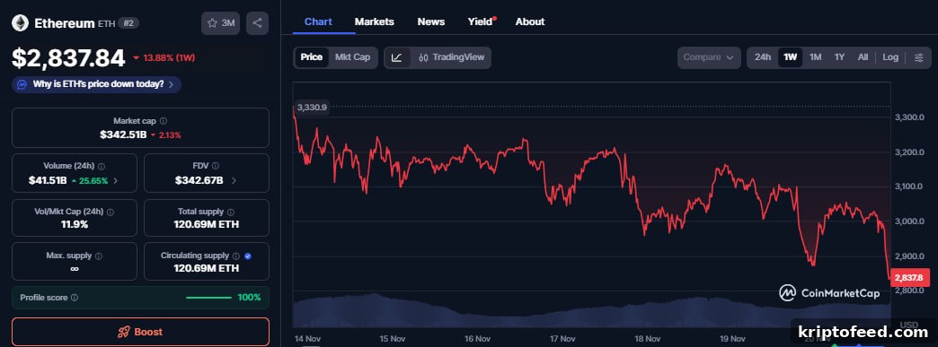Click Total supply info icon
This screenshot has width=938, height=347.
coord(231,212)
